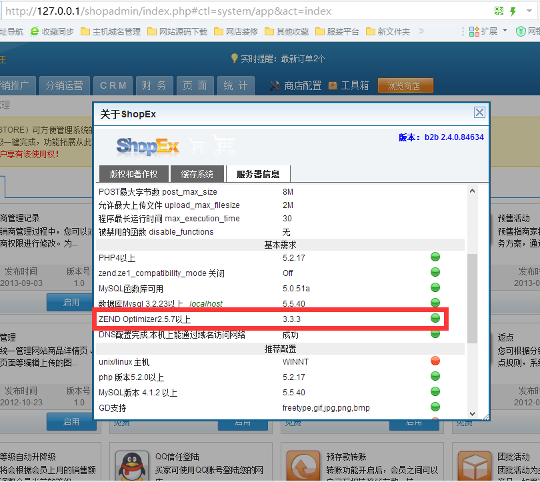Click max_execution_time value 30
Viewport: 540px width, 482px height.
(287, 219)
